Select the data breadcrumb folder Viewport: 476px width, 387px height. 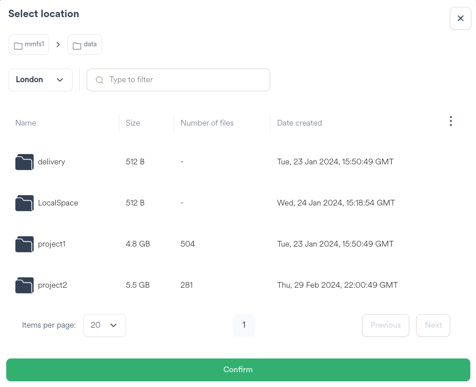tap(84, 45)
